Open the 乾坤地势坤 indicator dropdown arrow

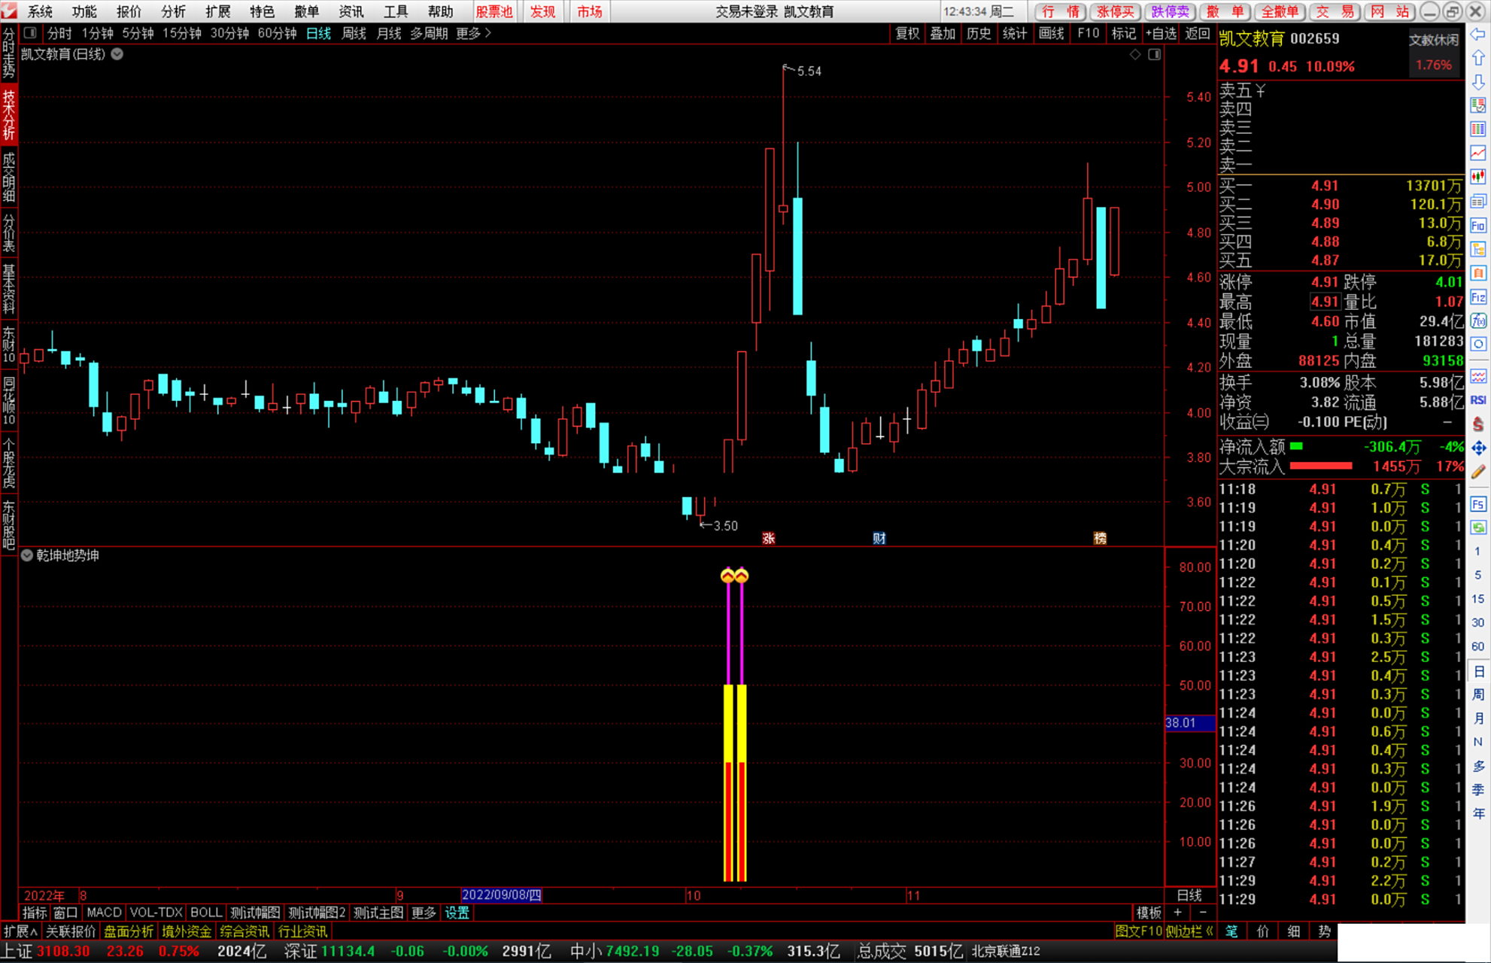click(x=27, y=555)
